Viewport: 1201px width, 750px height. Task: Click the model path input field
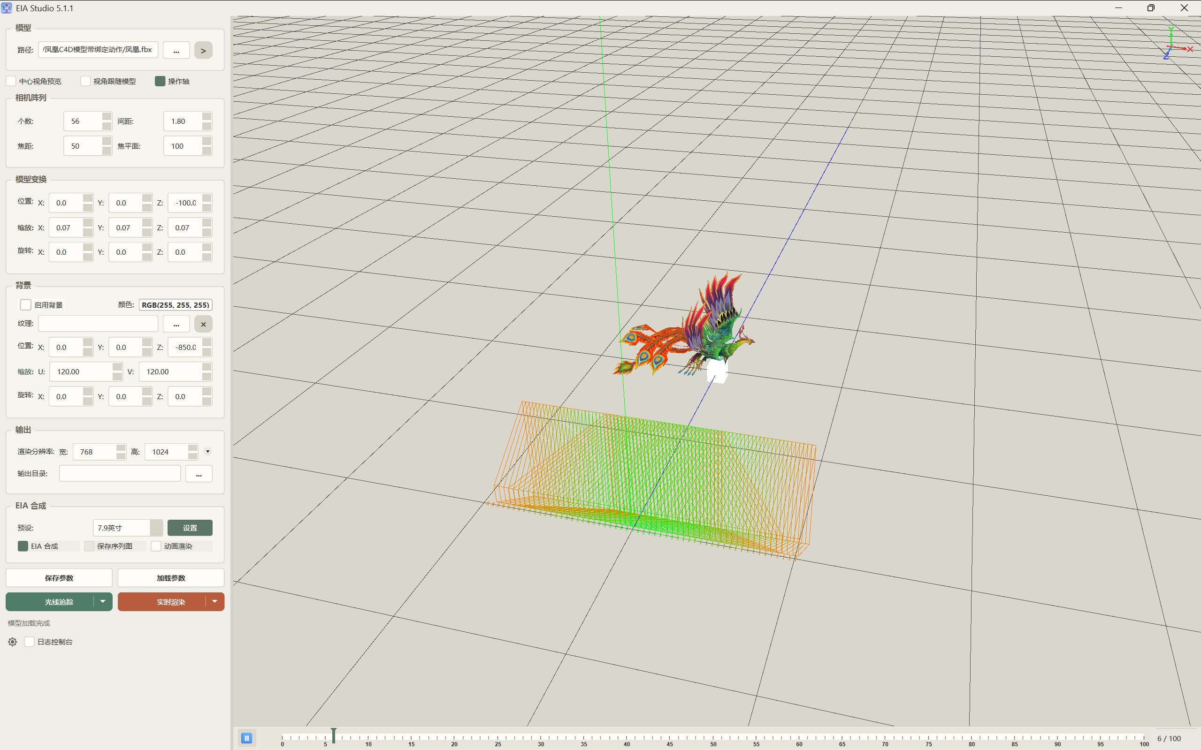tap(98, 50)
